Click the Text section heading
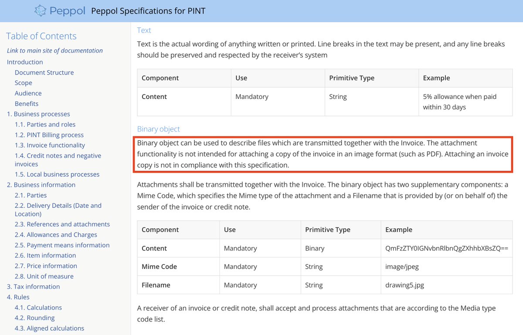This screenshot has height=335, width=523. pyautogui.click(x=144, y=30)
